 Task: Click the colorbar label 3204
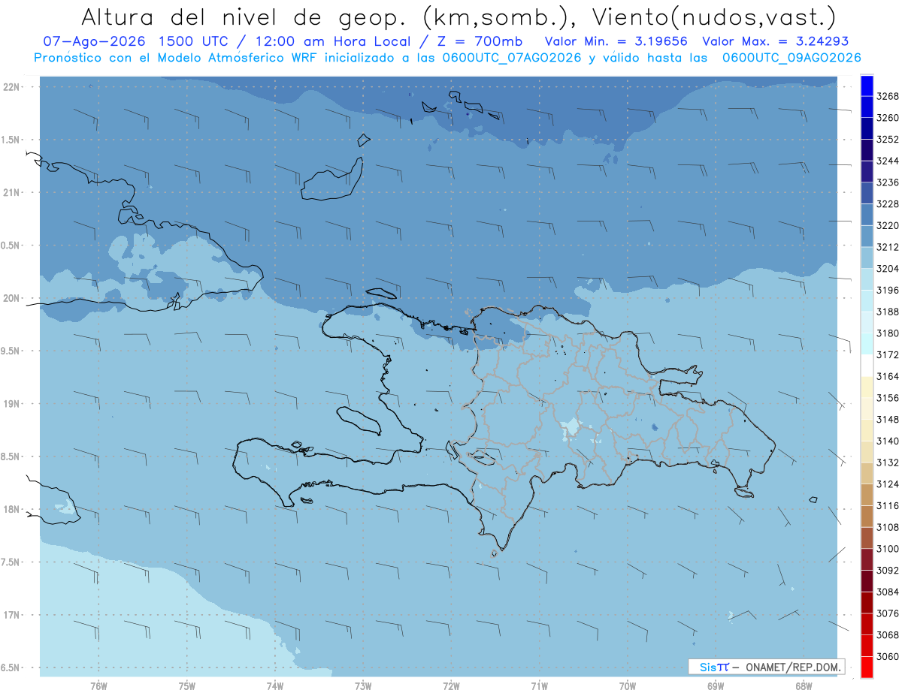point(887,269)
